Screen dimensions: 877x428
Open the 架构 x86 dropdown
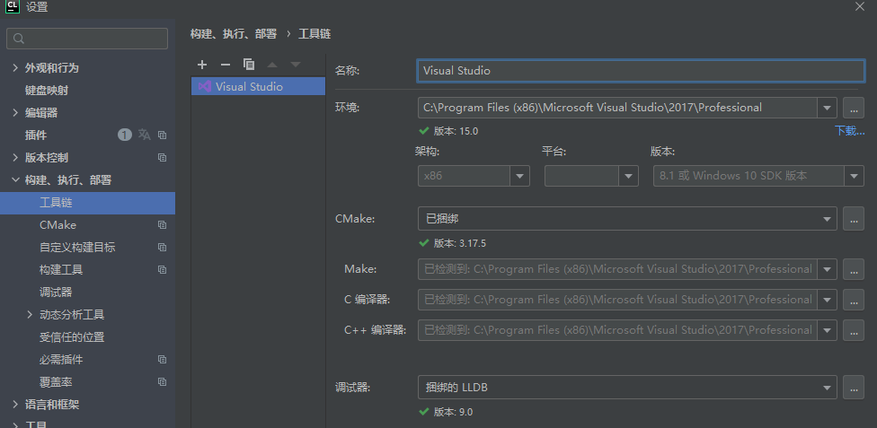click(519, 176)
